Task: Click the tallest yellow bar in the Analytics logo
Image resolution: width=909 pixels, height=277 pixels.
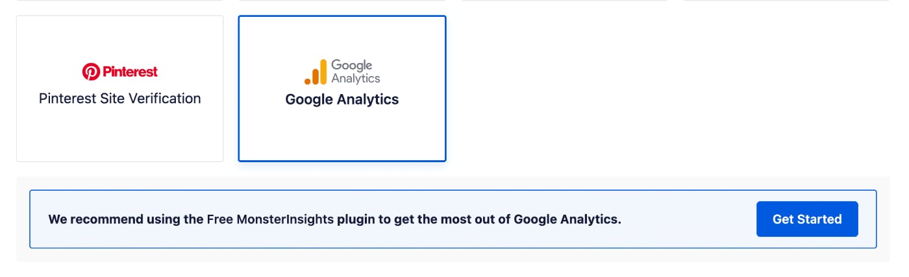Action: tap(323, 72)
